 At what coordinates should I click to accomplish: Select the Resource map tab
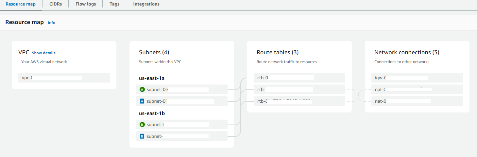[21, 4]
